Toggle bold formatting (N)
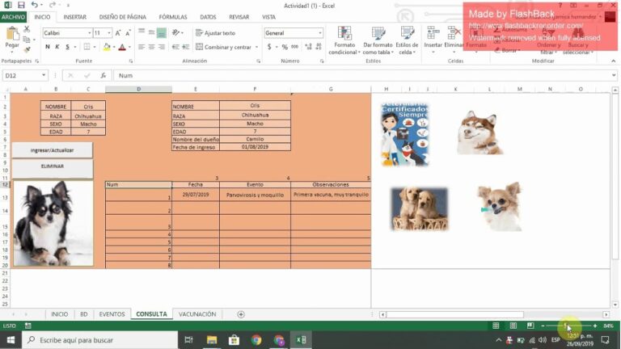Screen dimensions: 621x349 coord(48,47)
